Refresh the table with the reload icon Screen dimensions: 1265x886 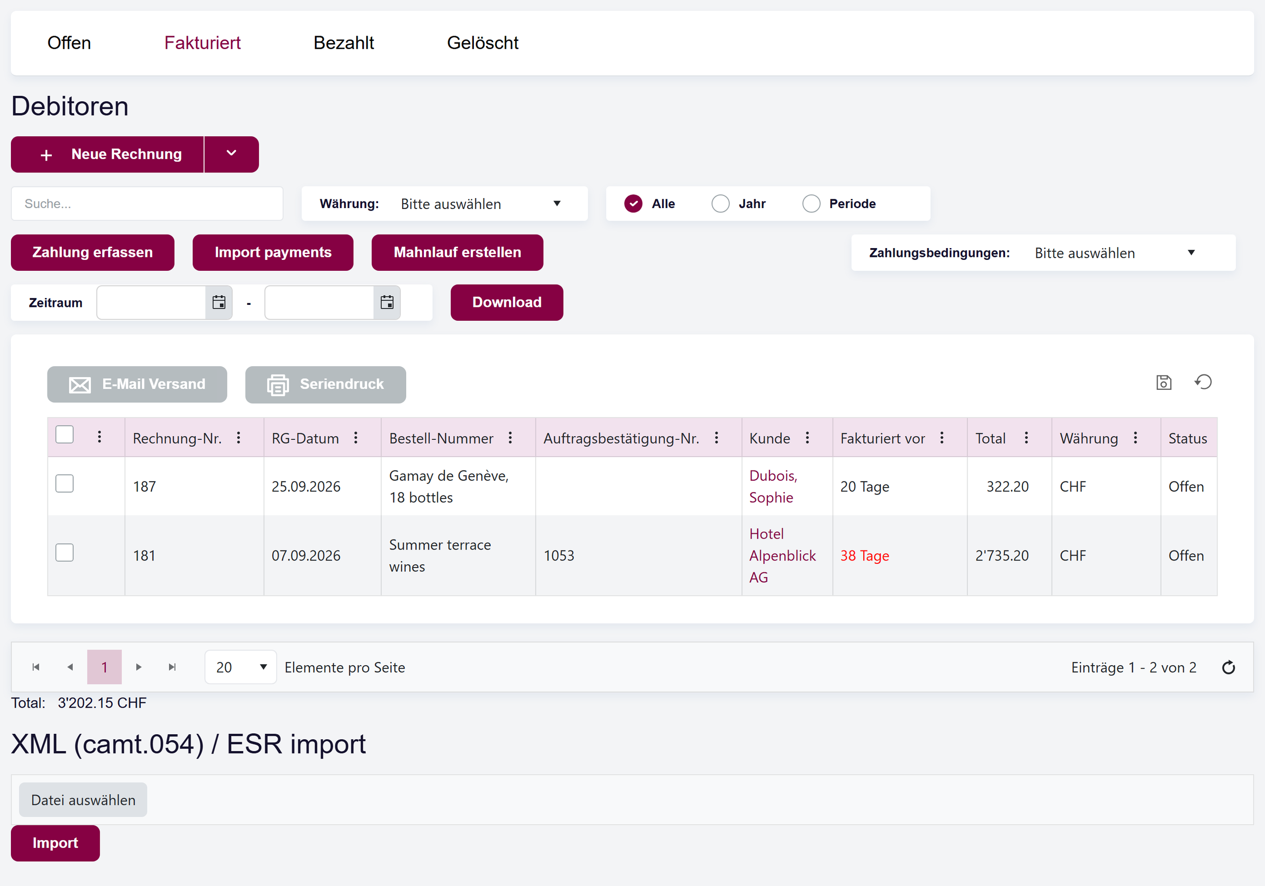pyautogui.click(x=1228, y=667)
